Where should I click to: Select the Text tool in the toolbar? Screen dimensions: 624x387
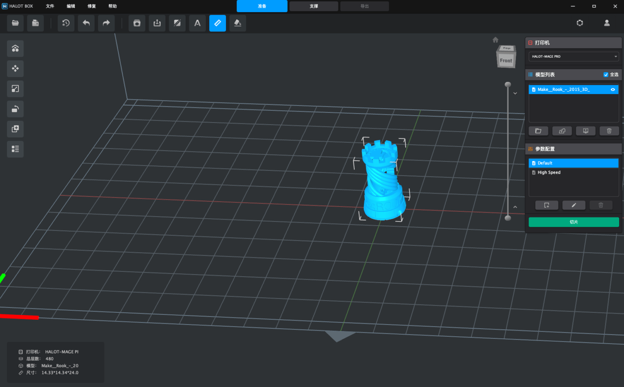[x=197, y=23]
